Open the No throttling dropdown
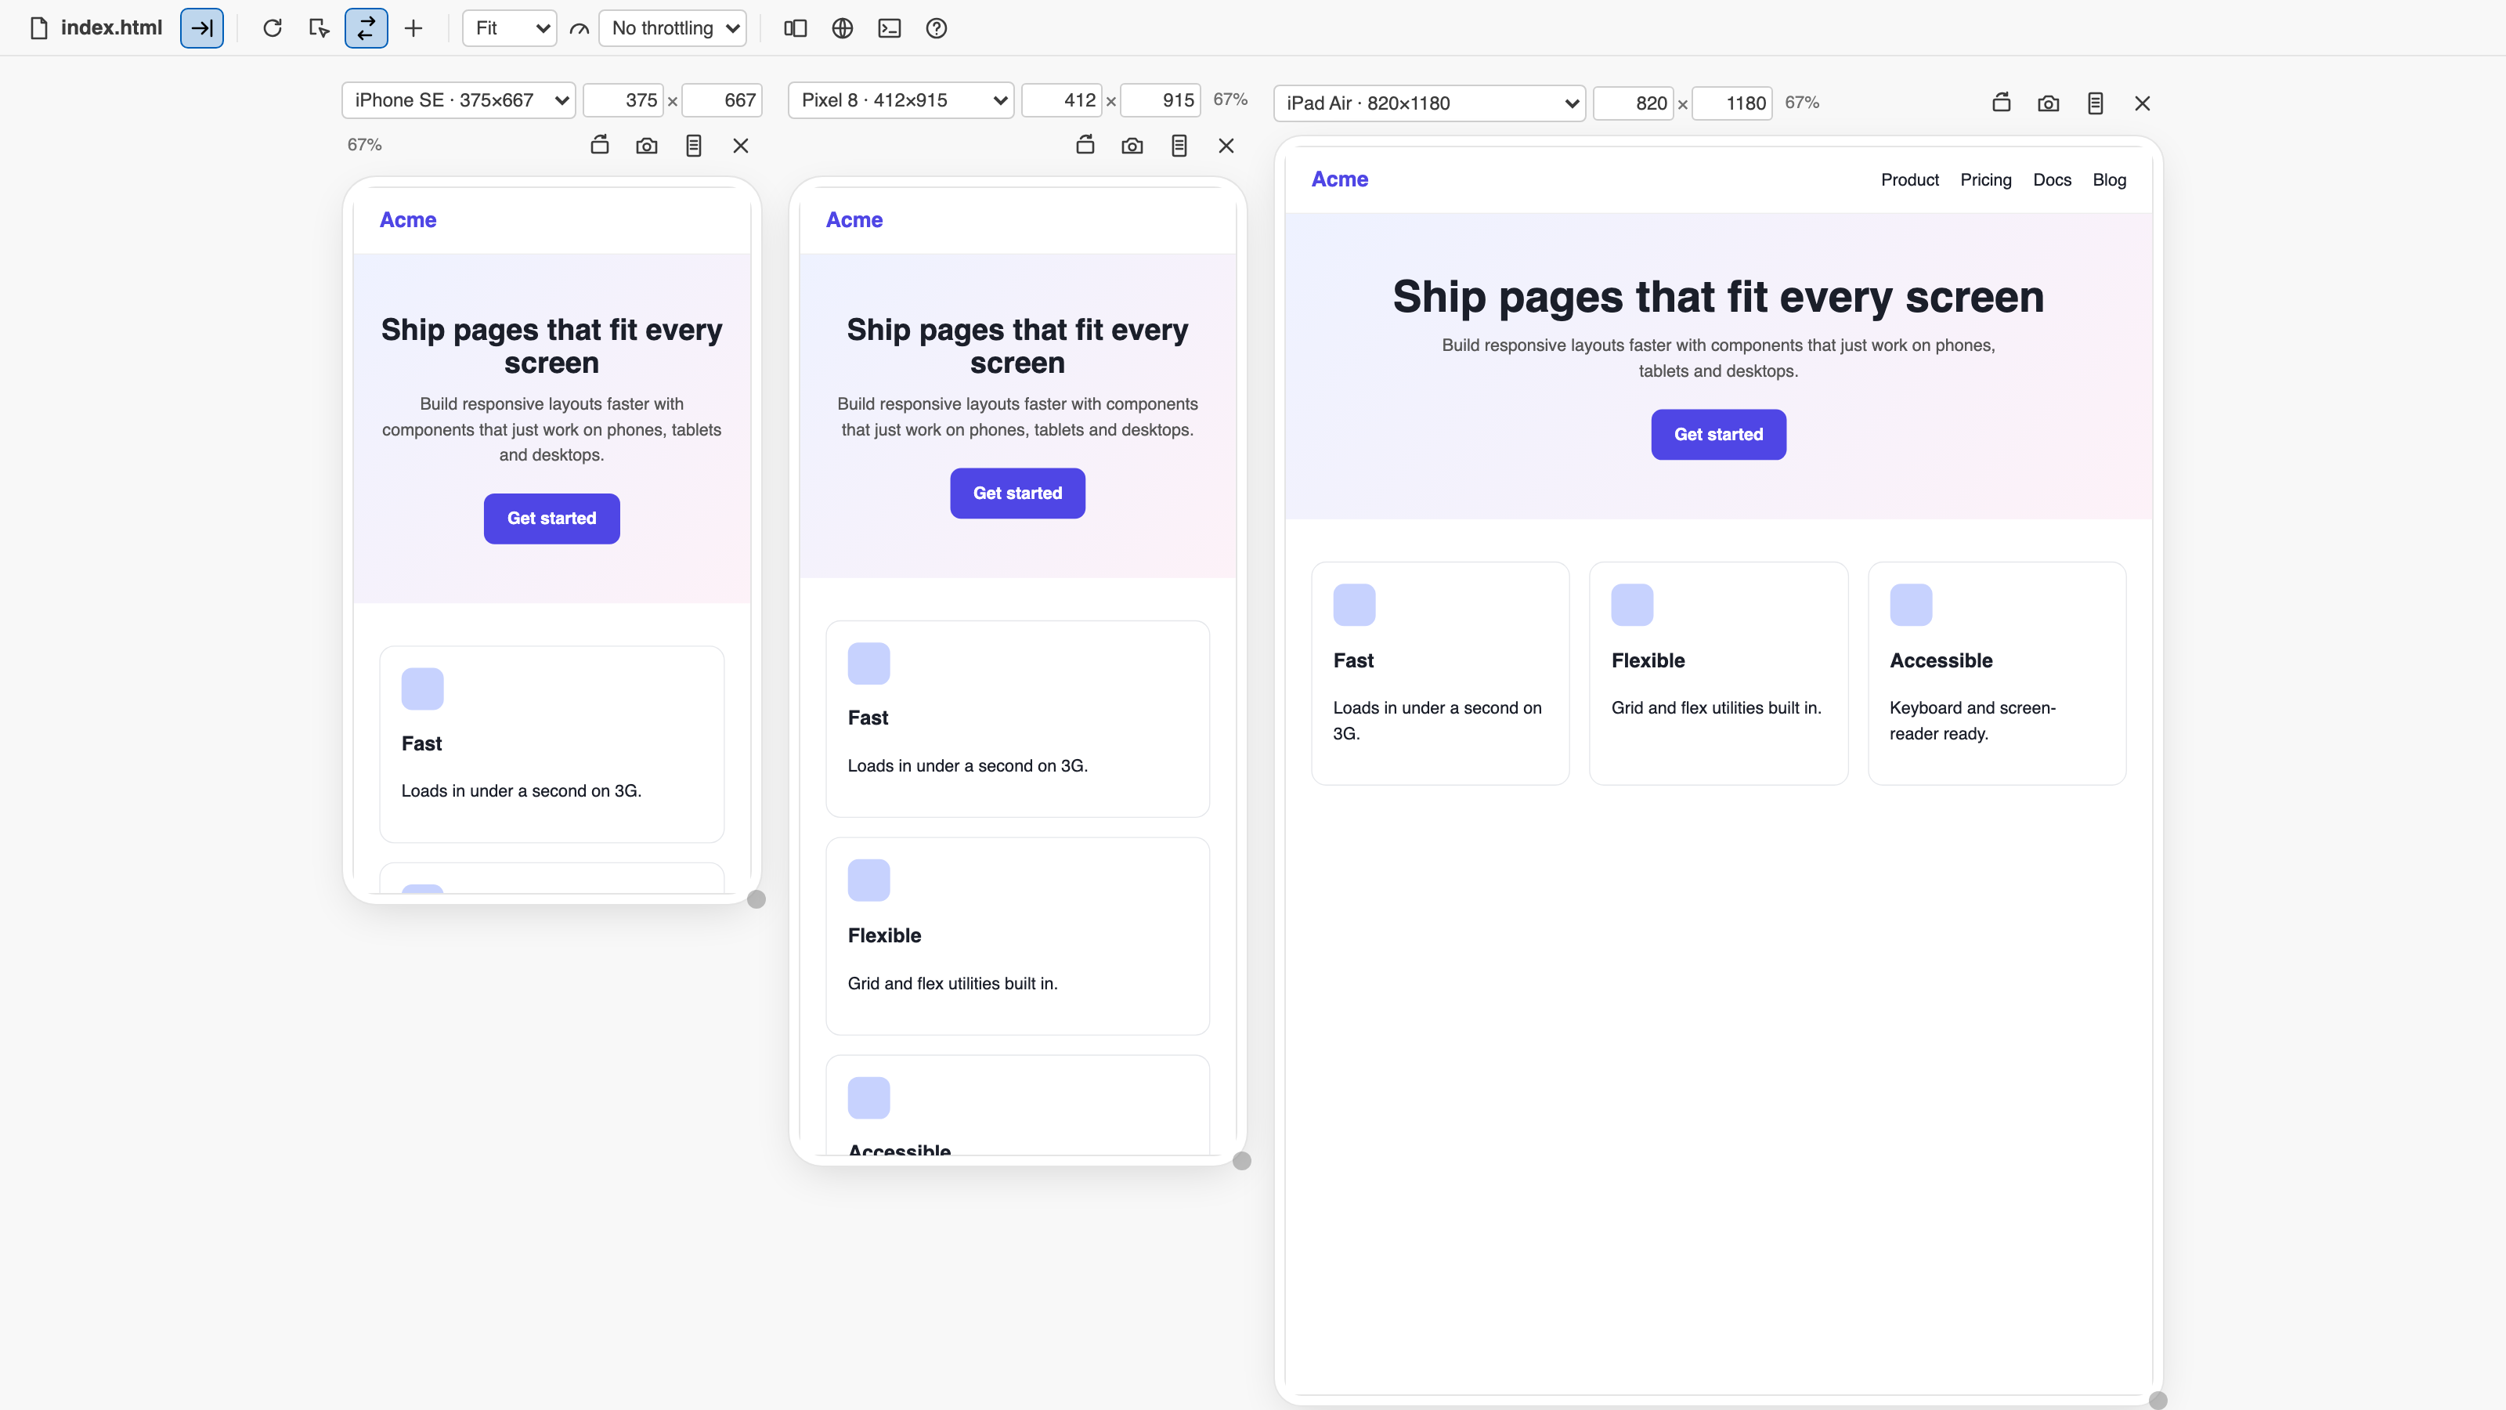The height and width of the screenshot is (1410, 2506). tap(672, 28)
